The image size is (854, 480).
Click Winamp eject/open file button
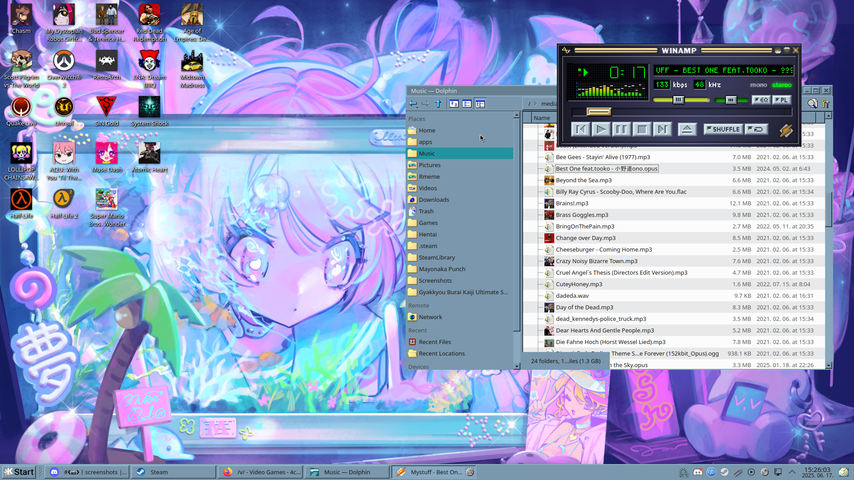point(687,129)
